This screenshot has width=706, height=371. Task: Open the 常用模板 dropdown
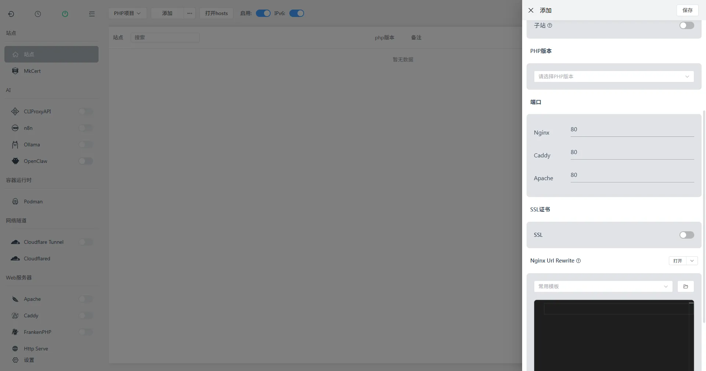[x=603, y=286]
